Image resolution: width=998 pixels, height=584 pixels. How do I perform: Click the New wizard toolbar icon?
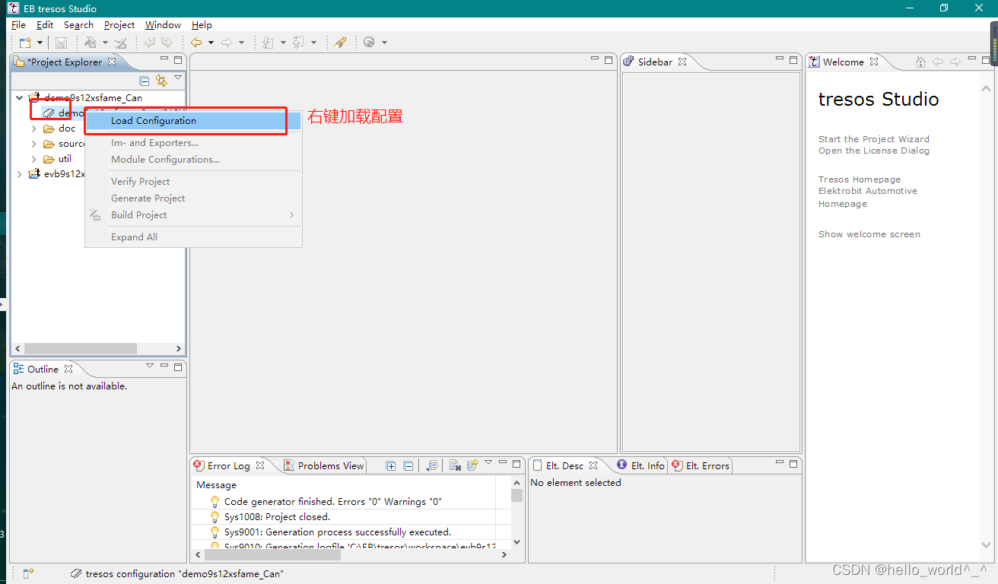[x=26, y=43]
